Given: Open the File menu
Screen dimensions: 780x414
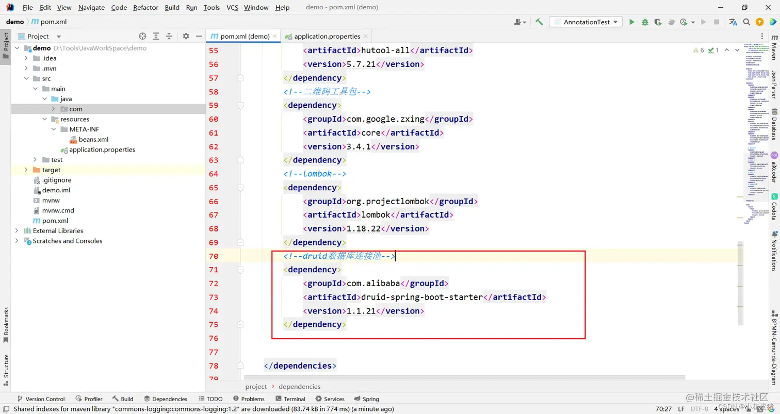Looking at the screenshot, I should click(28, 7).
